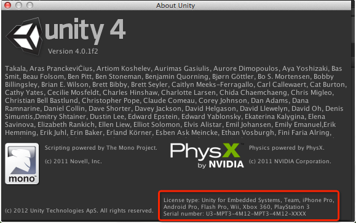Click the Version 4.0.1f2 label
This screenshot has width=356, height=223.
pos(73,51)
